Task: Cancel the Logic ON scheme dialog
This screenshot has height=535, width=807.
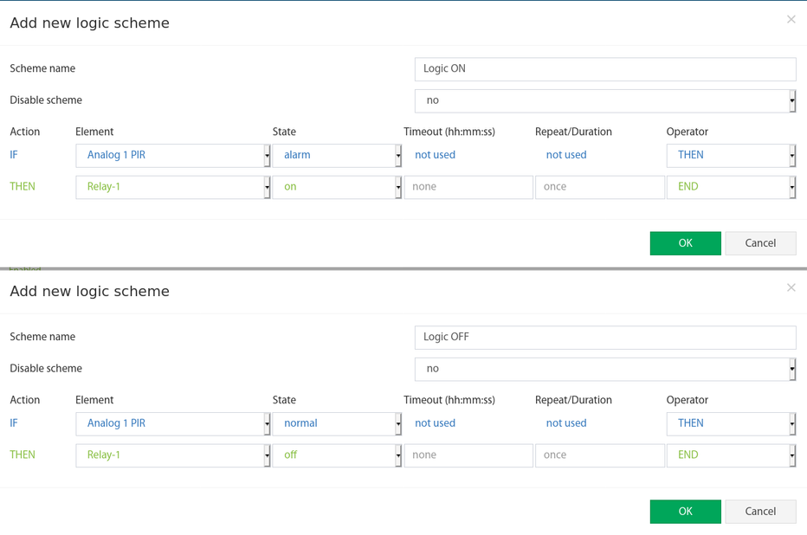Action: (x=761, y=243)
